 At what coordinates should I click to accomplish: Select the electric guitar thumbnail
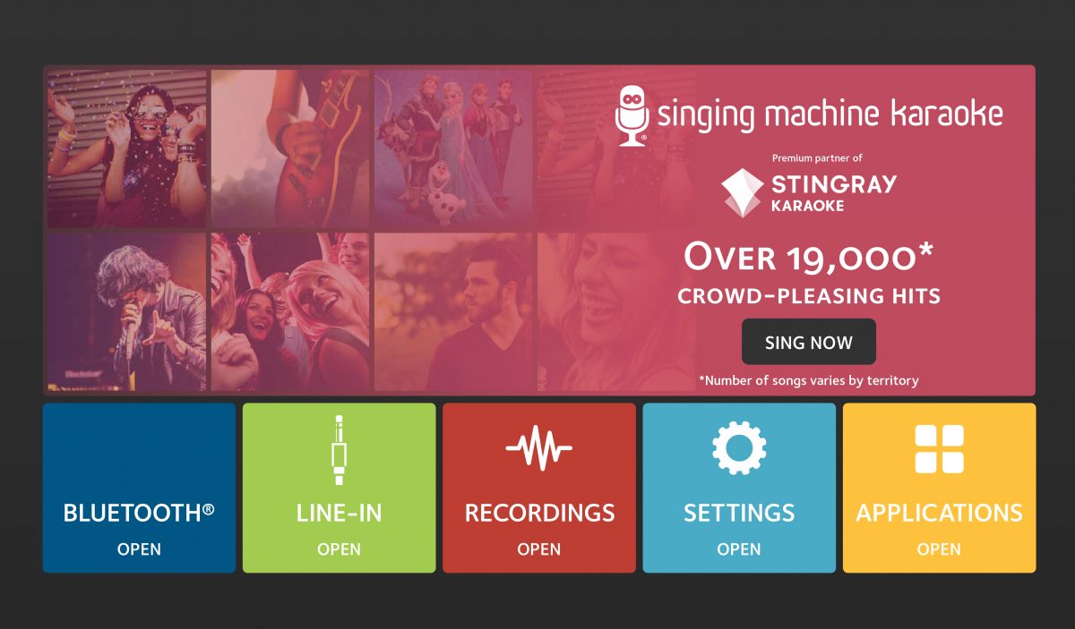pyautogui.click(x=290, y=149)
